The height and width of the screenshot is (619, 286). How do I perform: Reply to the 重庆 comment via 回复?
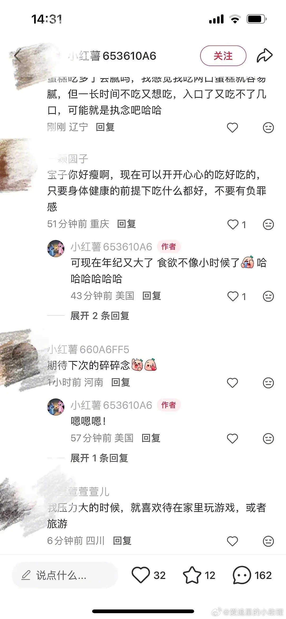click(127, 224)
